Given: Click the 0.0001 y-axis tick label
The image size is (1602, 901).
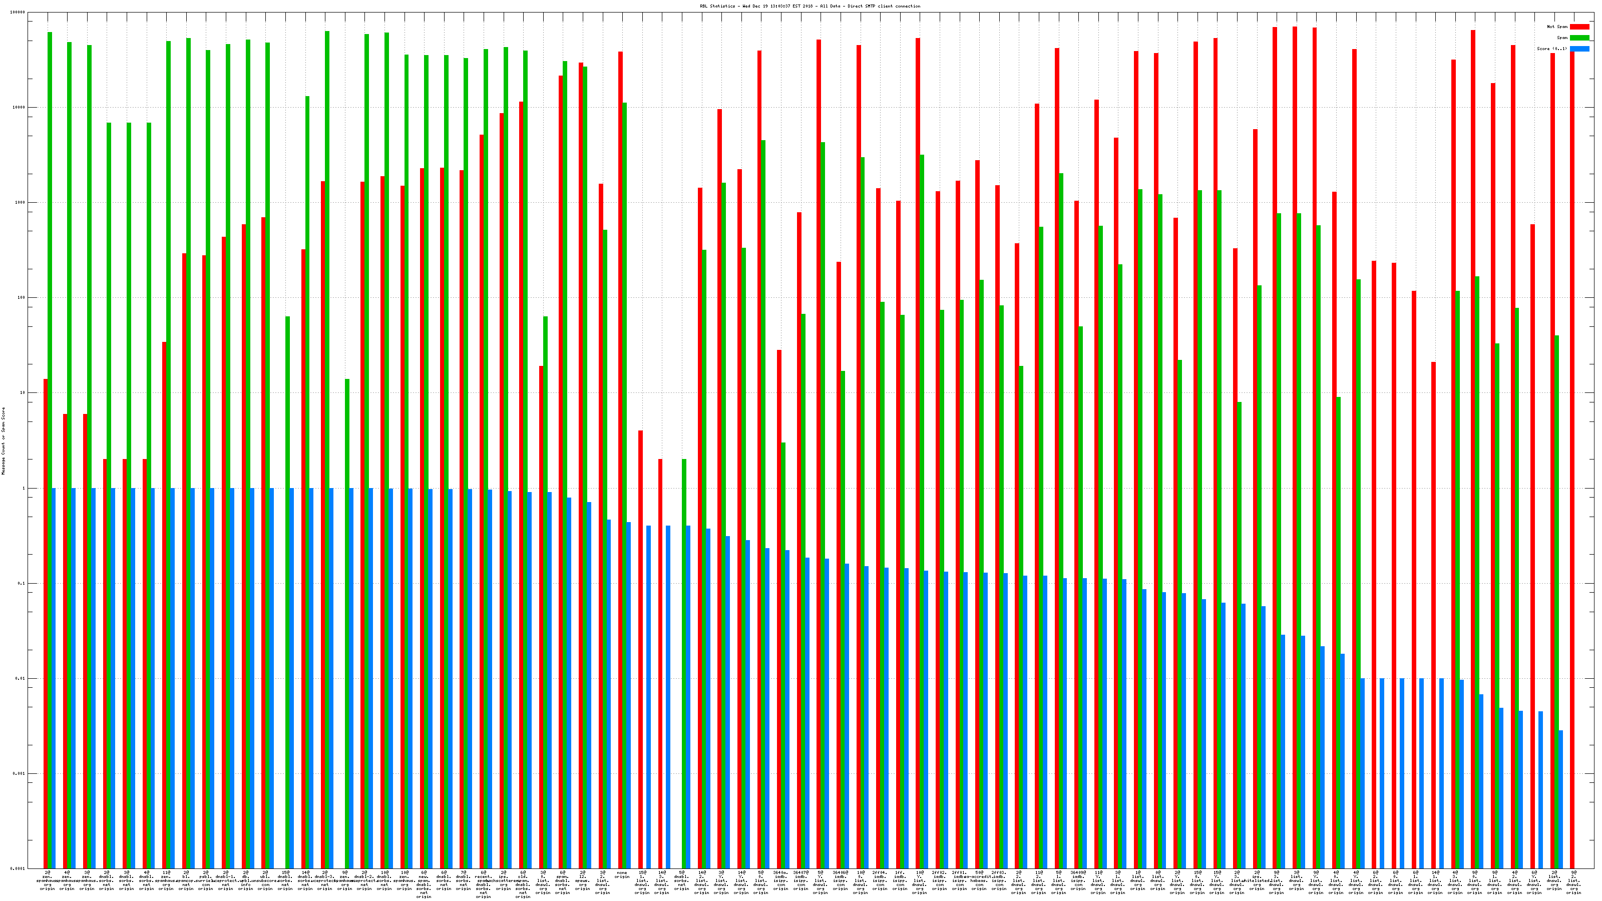Looking at the screenshot, I should click(18, 868).
